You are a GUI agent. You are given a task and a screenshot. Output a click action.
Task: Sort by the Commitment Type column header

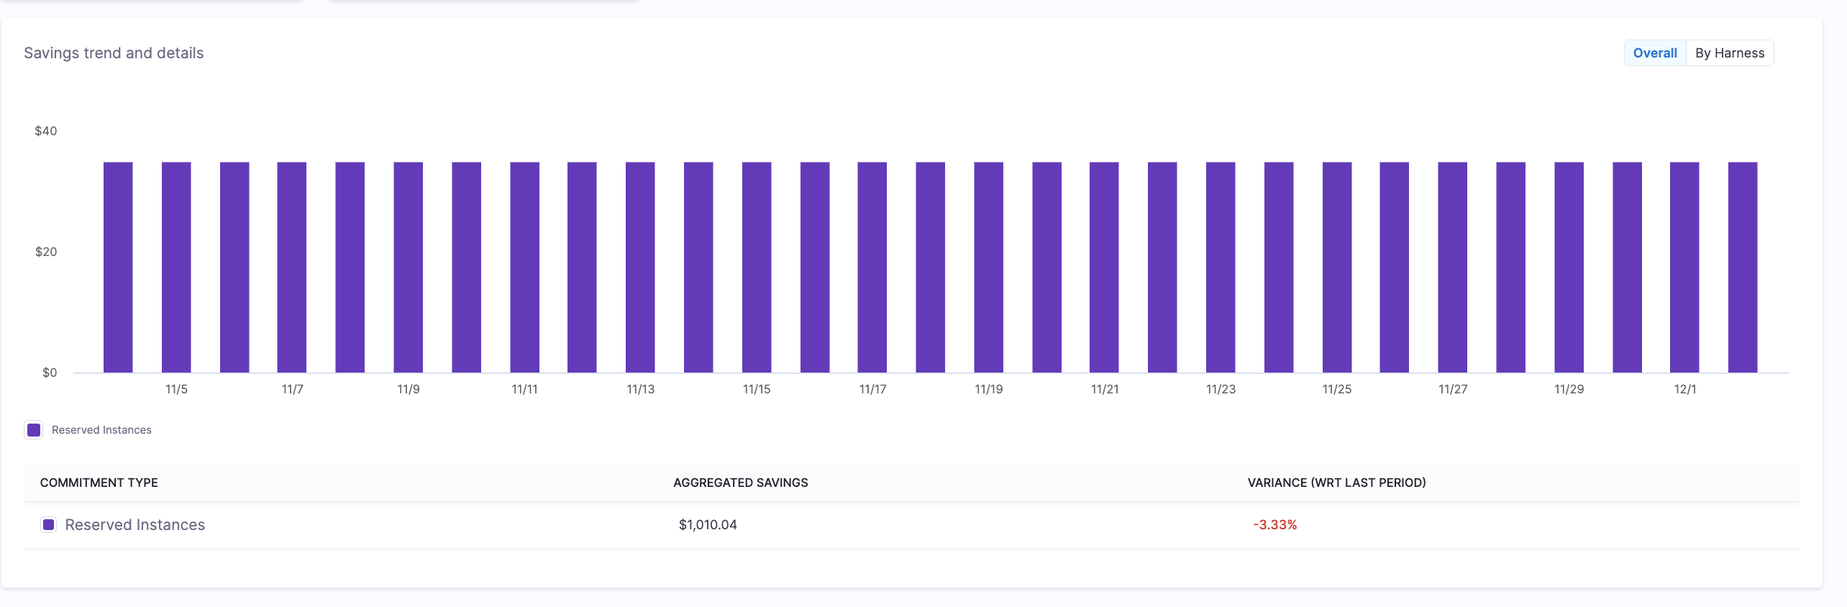pyautogui.click(x=99, y=483)
